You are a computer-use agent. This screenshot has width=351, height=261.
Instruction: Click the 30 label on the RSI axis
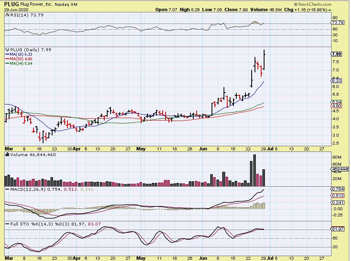coord(335,35)
